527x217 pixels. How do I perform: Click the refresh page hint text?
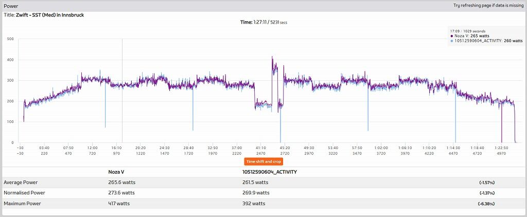(488, 6)
